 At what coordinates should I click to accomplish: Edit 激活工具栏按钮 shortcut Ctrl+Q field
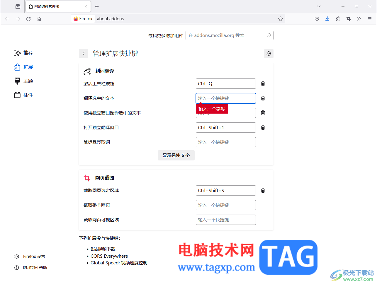tap(226, 84)
